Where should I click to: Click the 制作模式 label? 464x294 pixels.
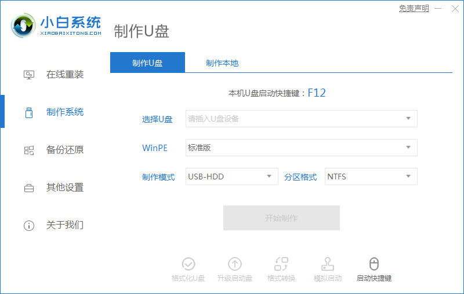point(158,177)
